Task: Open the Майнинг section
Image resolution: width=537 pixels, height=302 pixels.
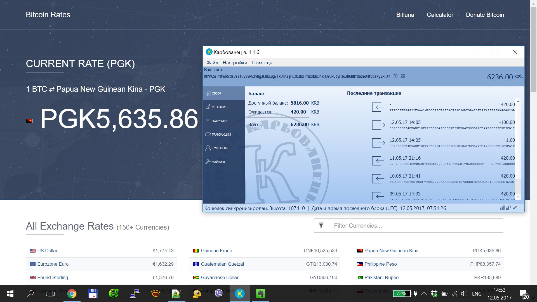Action: point(224,162)
